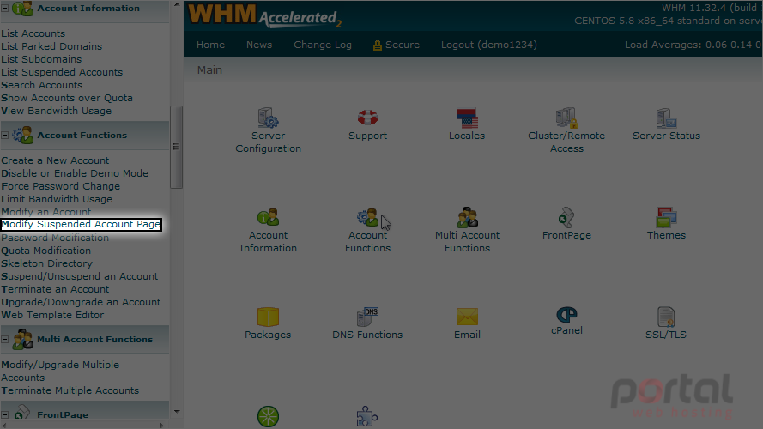The width and height of the screenshot is (763, 429).
Task: Open Modify Suspended Account Page link
Action: pyautogui.click(x=82, y=224)
